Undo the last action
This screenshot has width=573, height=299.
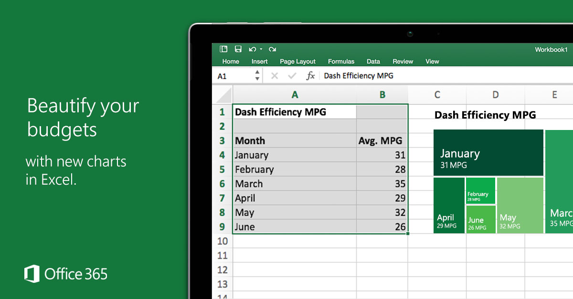point(253,49)
